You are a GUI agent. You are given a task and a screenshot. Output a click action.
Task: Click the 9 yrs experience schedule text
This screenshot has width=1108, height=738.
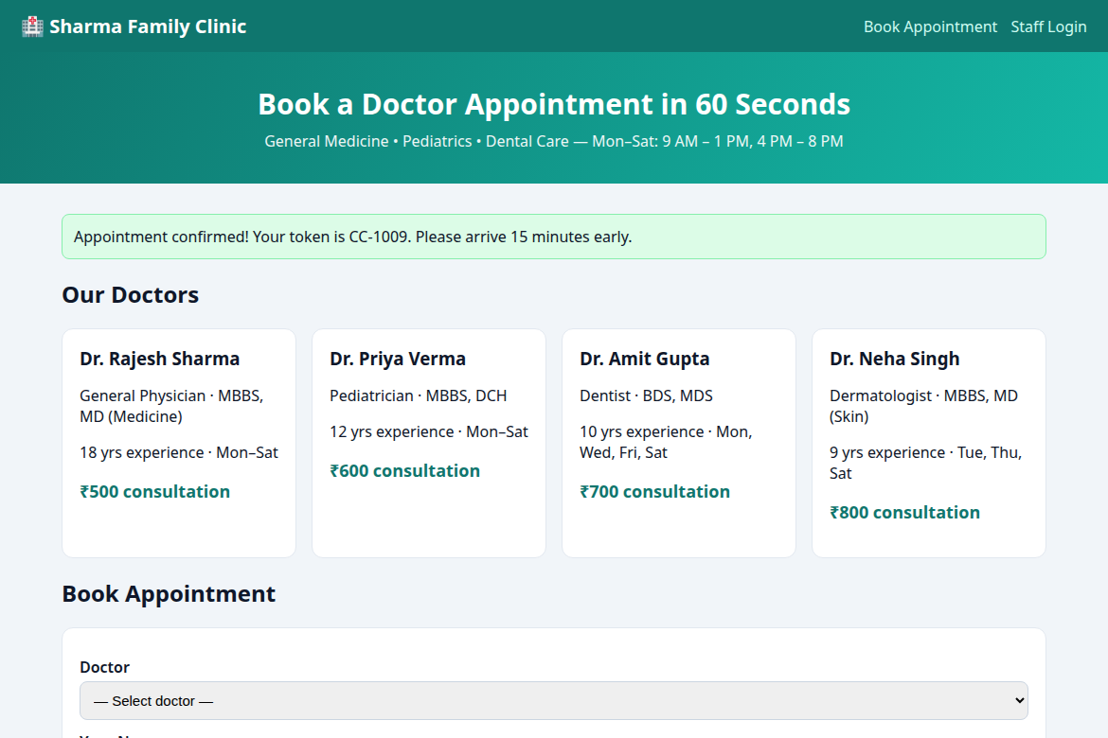pos(925,463)
